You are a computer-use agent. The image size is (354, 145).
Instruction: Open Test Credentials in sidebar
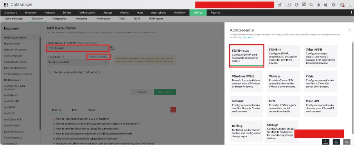tap(13, 138)
